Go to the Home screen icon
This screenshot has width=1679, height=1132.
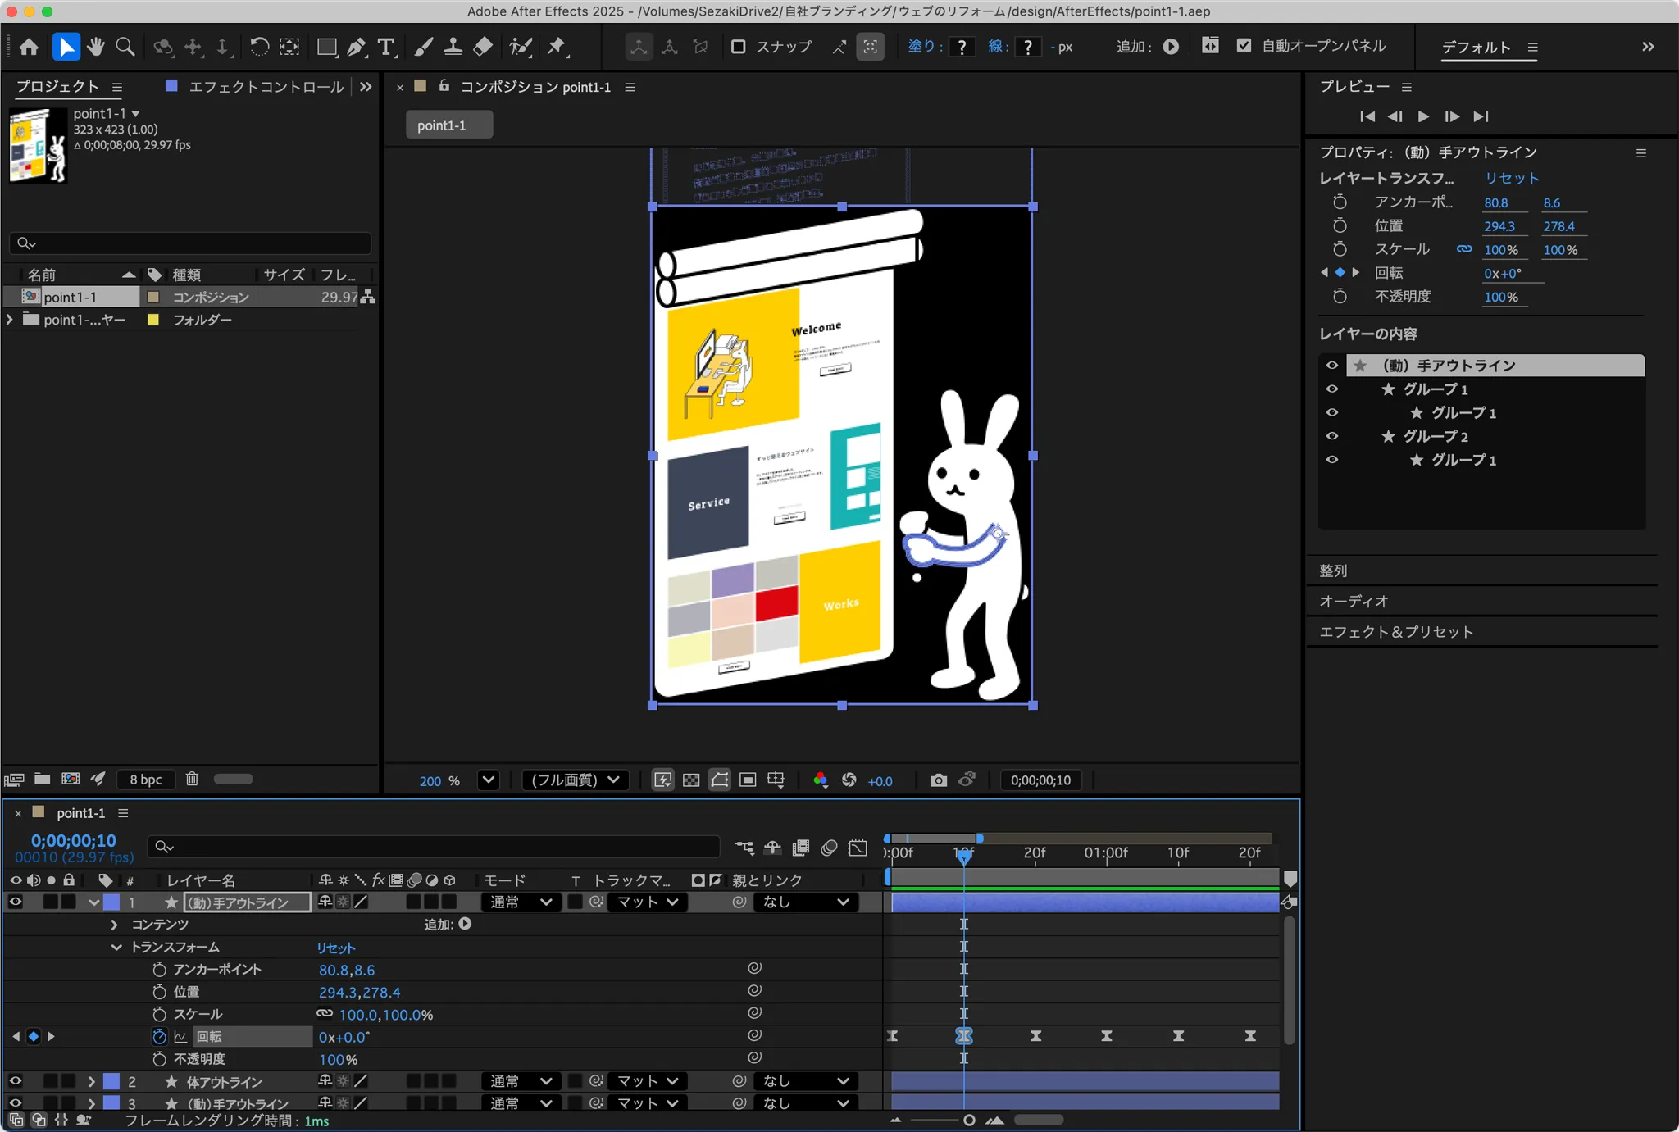[x=29, y=47]
